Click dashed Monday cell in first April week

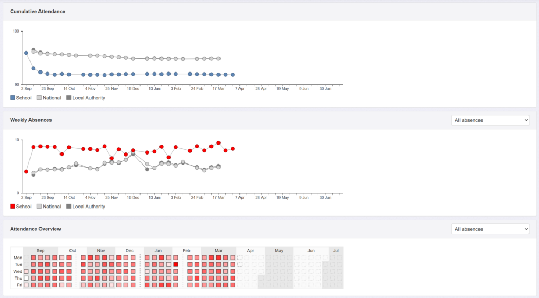pos(239,258)
